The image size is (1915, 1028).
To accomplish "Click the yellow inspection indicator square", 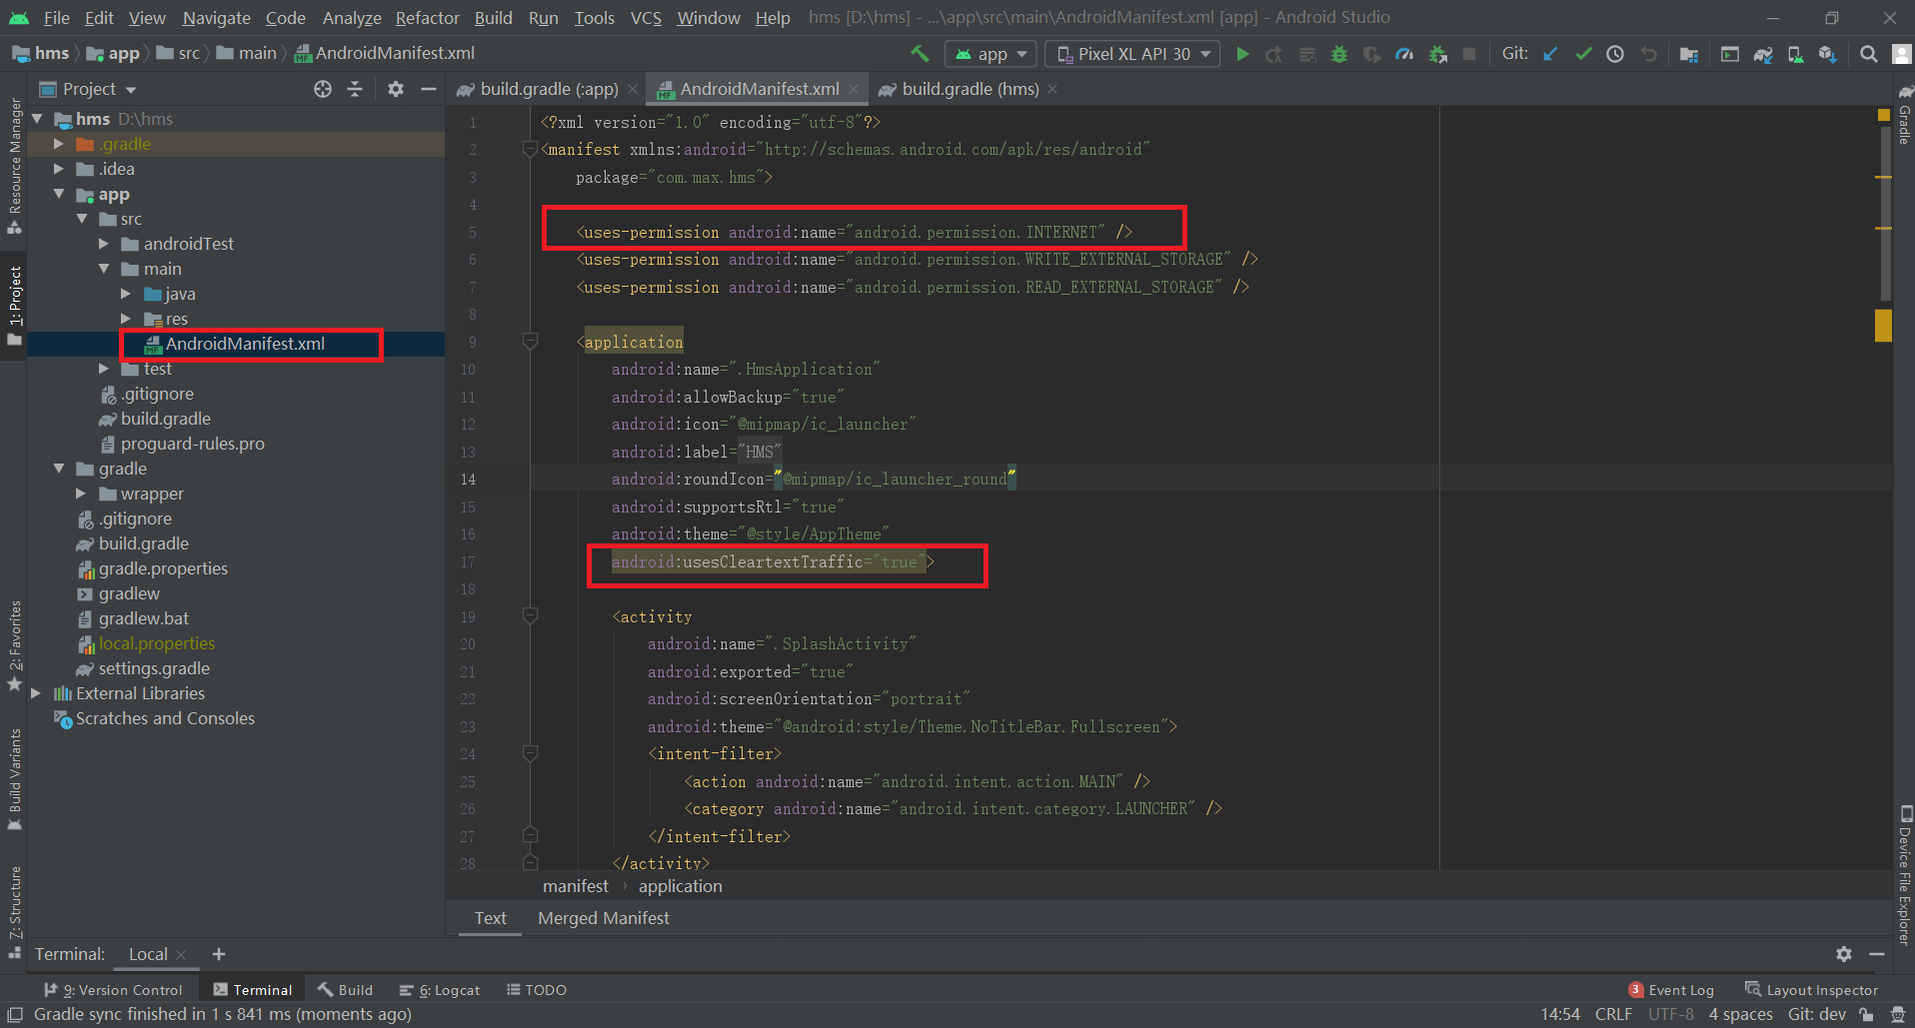I will 1883,115.
